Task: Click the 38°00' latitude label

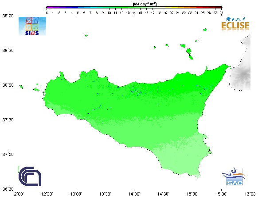Action: (8, 85)
